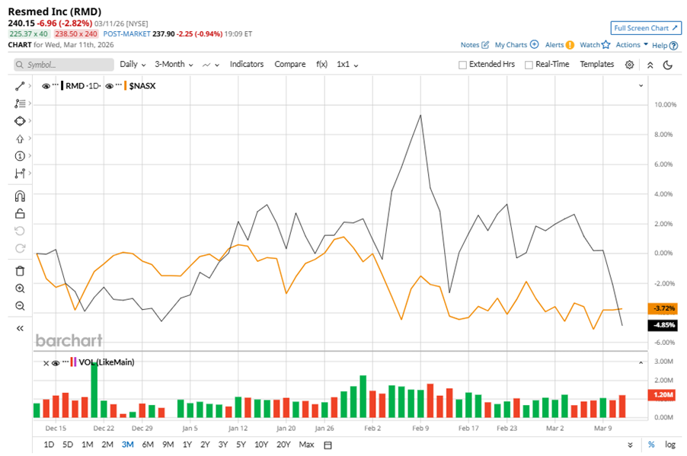Add RMD to Watchlist star
This screenshot has width=687, height=456.
pyautogui.click(x=606, y=44)
